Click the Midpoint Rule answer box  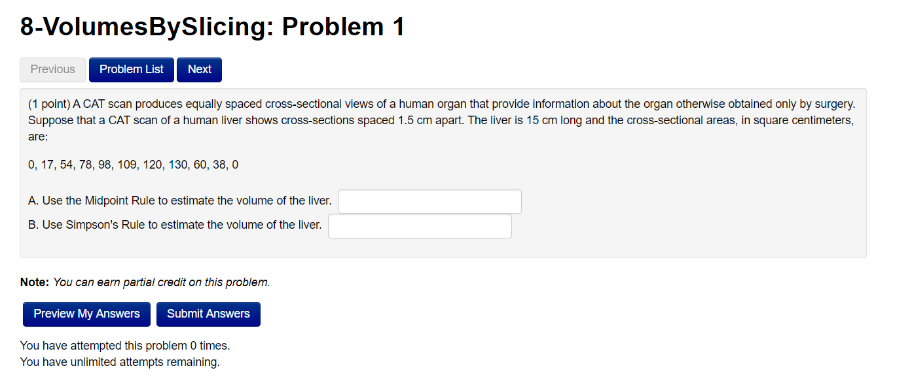pos(429,201)
